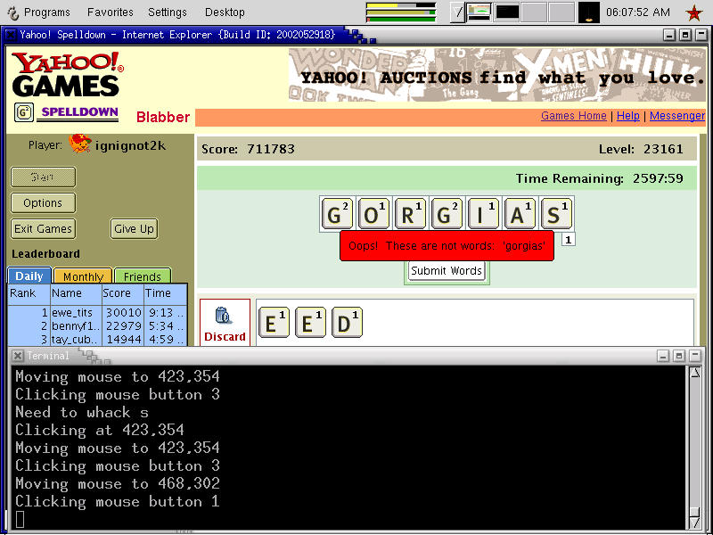This screenshot has height=535, width=713.
Task: Click the pager arrow button in panel
Action: click(458, 12)
